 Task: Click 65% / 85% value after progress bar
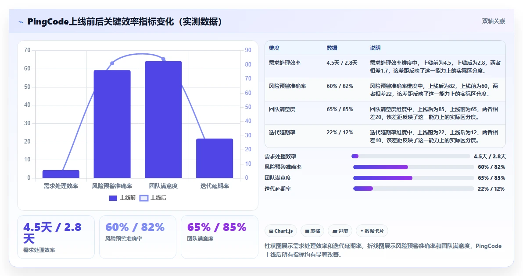[x=491, y=178]
